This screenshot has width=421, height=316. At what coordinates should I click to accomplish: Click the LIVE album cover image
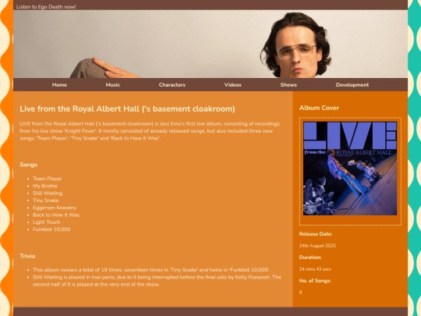(x=350, y=169)
